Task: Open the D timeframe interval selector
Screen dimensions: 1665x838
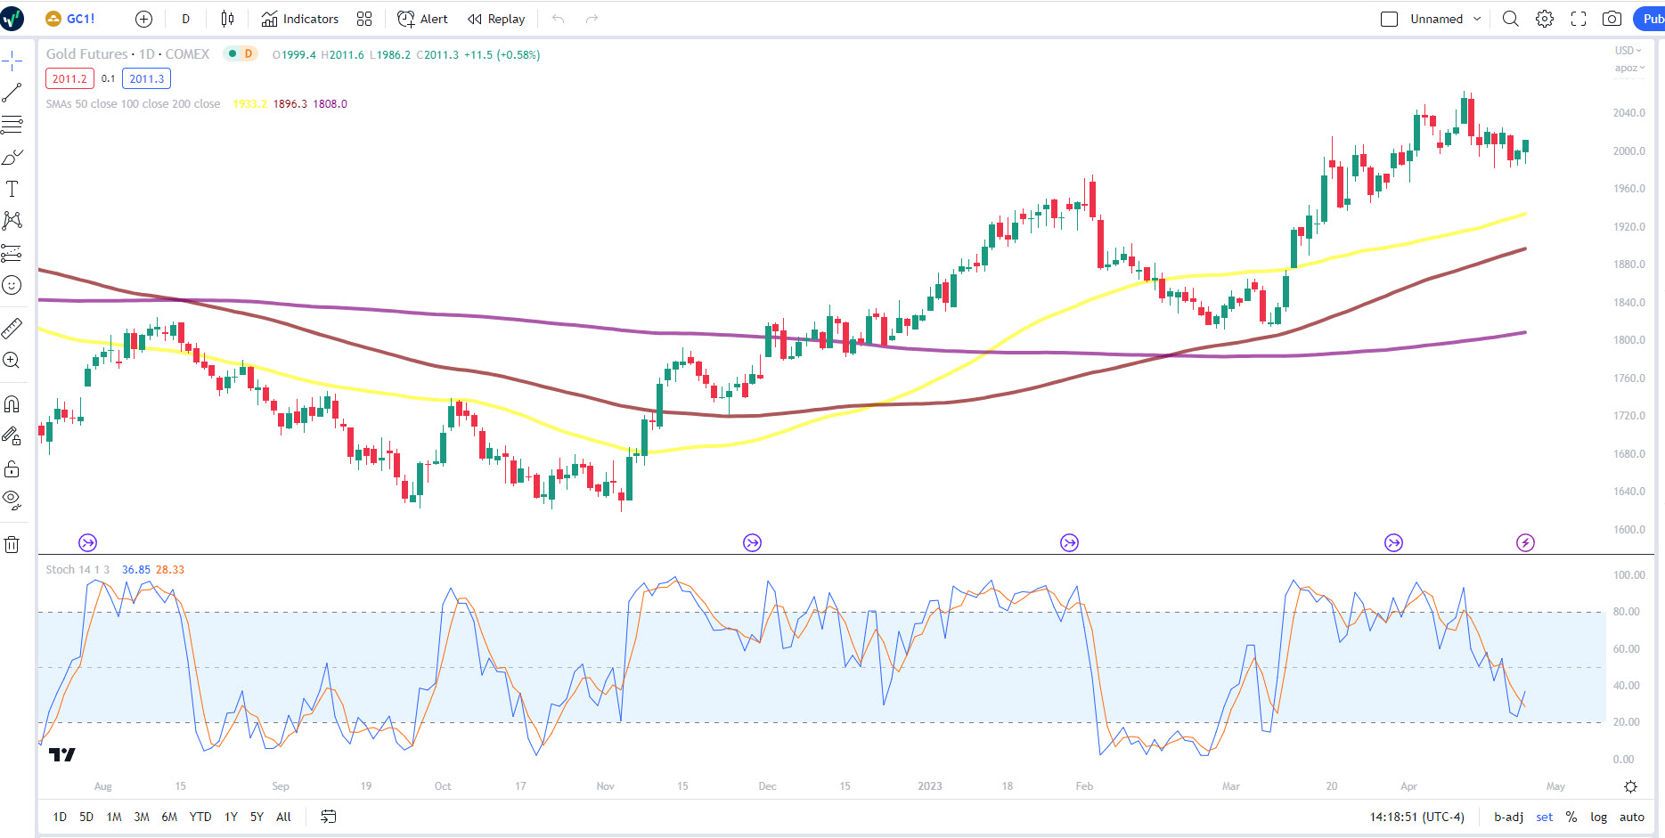Action: [x=185, y=19]
